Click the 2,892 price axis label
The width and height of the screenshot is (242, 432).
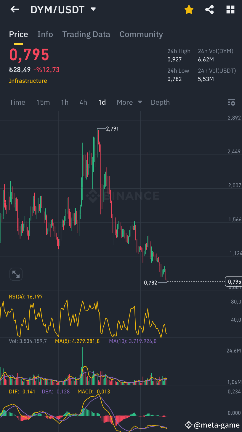pos(234,118)
